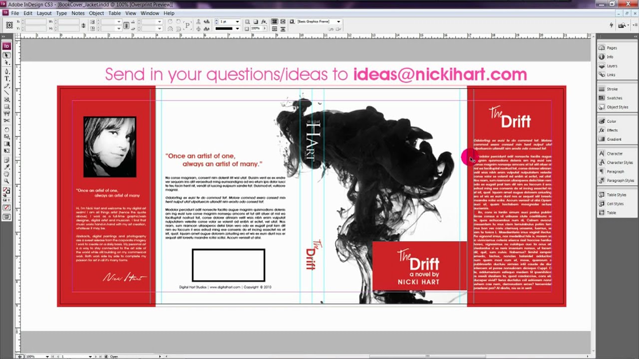Open the Color panel
The height and width of the screenshot is (359, 639).
[611, 121]
